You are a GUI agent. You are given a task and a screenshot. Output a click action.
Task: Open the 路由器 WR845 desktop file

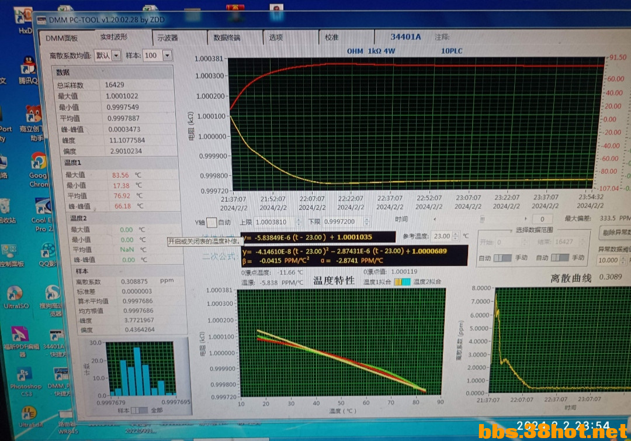click(x=67, y=423)
